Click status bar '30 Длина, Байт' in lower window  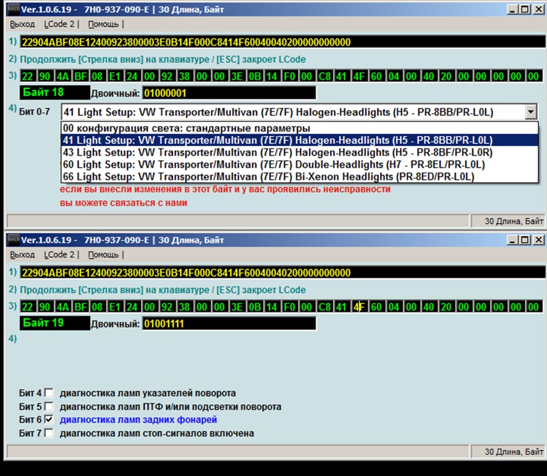click(507, 452)
